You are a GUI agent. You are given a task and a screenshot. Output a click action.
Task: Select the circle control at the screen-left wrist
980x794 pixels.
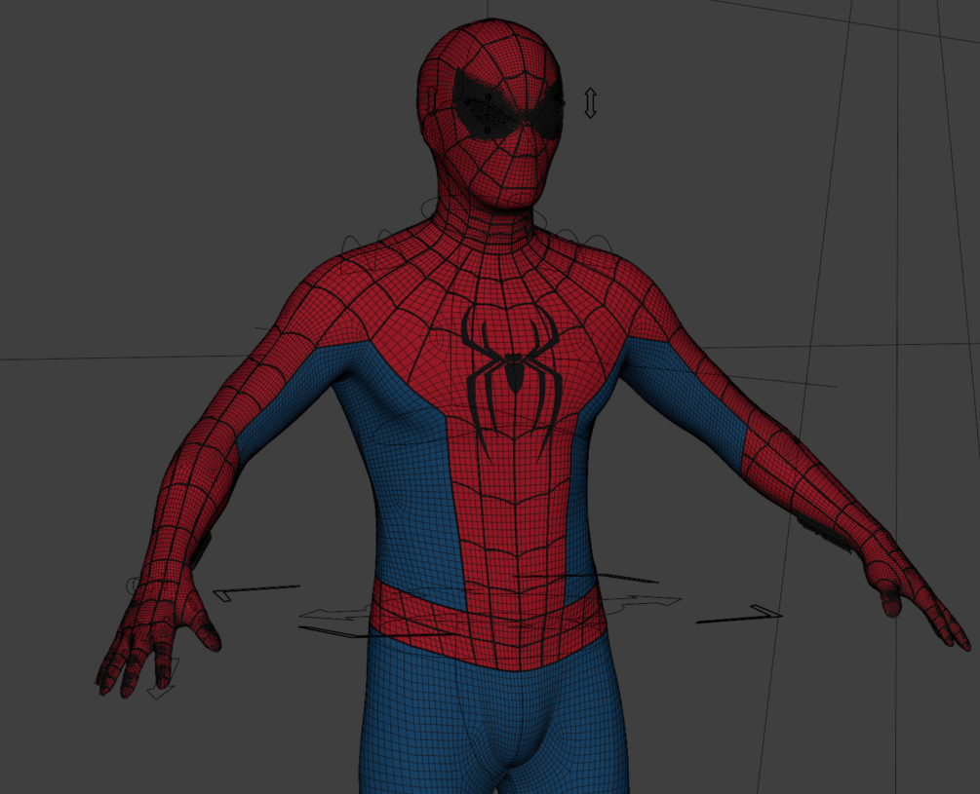pyautogui.click(x=135, y=586)
